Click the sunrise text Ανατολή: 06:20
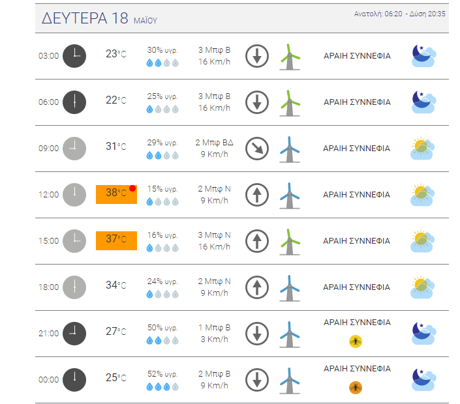 [x=378, y=14]
